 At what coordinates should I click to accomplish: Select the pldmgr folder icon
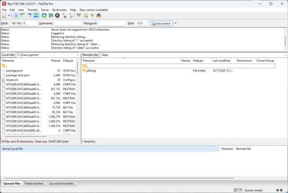(84, 70)
